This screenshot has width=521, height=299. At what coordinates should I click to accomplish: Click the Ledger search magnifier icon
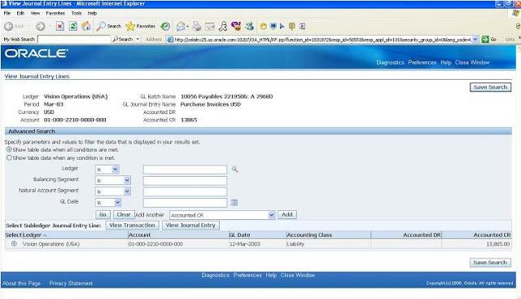pyautogui.click(x=234, y=169)
